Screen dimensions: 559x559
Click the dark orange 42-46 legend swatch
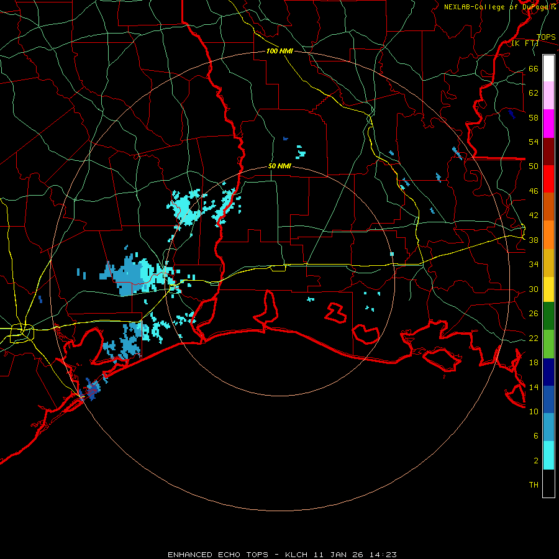(548, 206)
